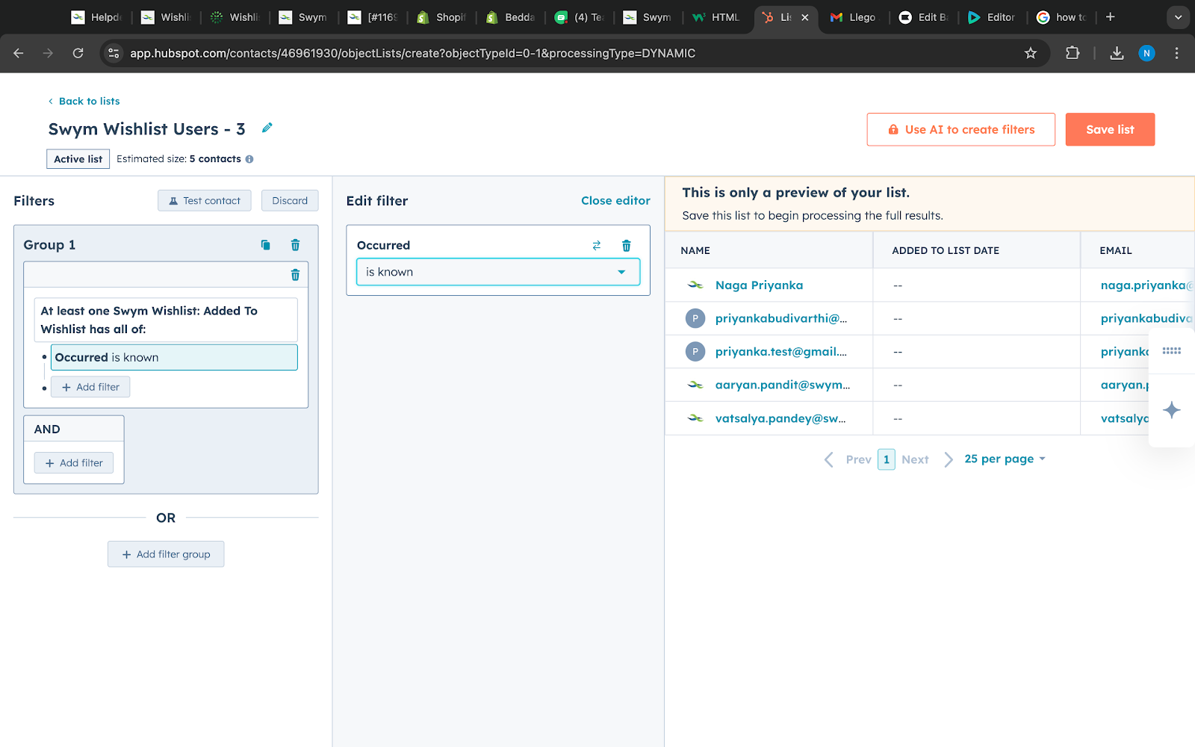Screen dimensions: 1195x747
Task: Switch to the Llego Gmail tab
Action: (854, 17)
